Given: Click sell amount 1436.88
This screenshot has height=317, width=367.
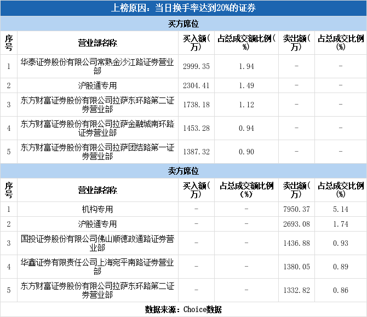Looking at the screenshot, I should 296,243.
